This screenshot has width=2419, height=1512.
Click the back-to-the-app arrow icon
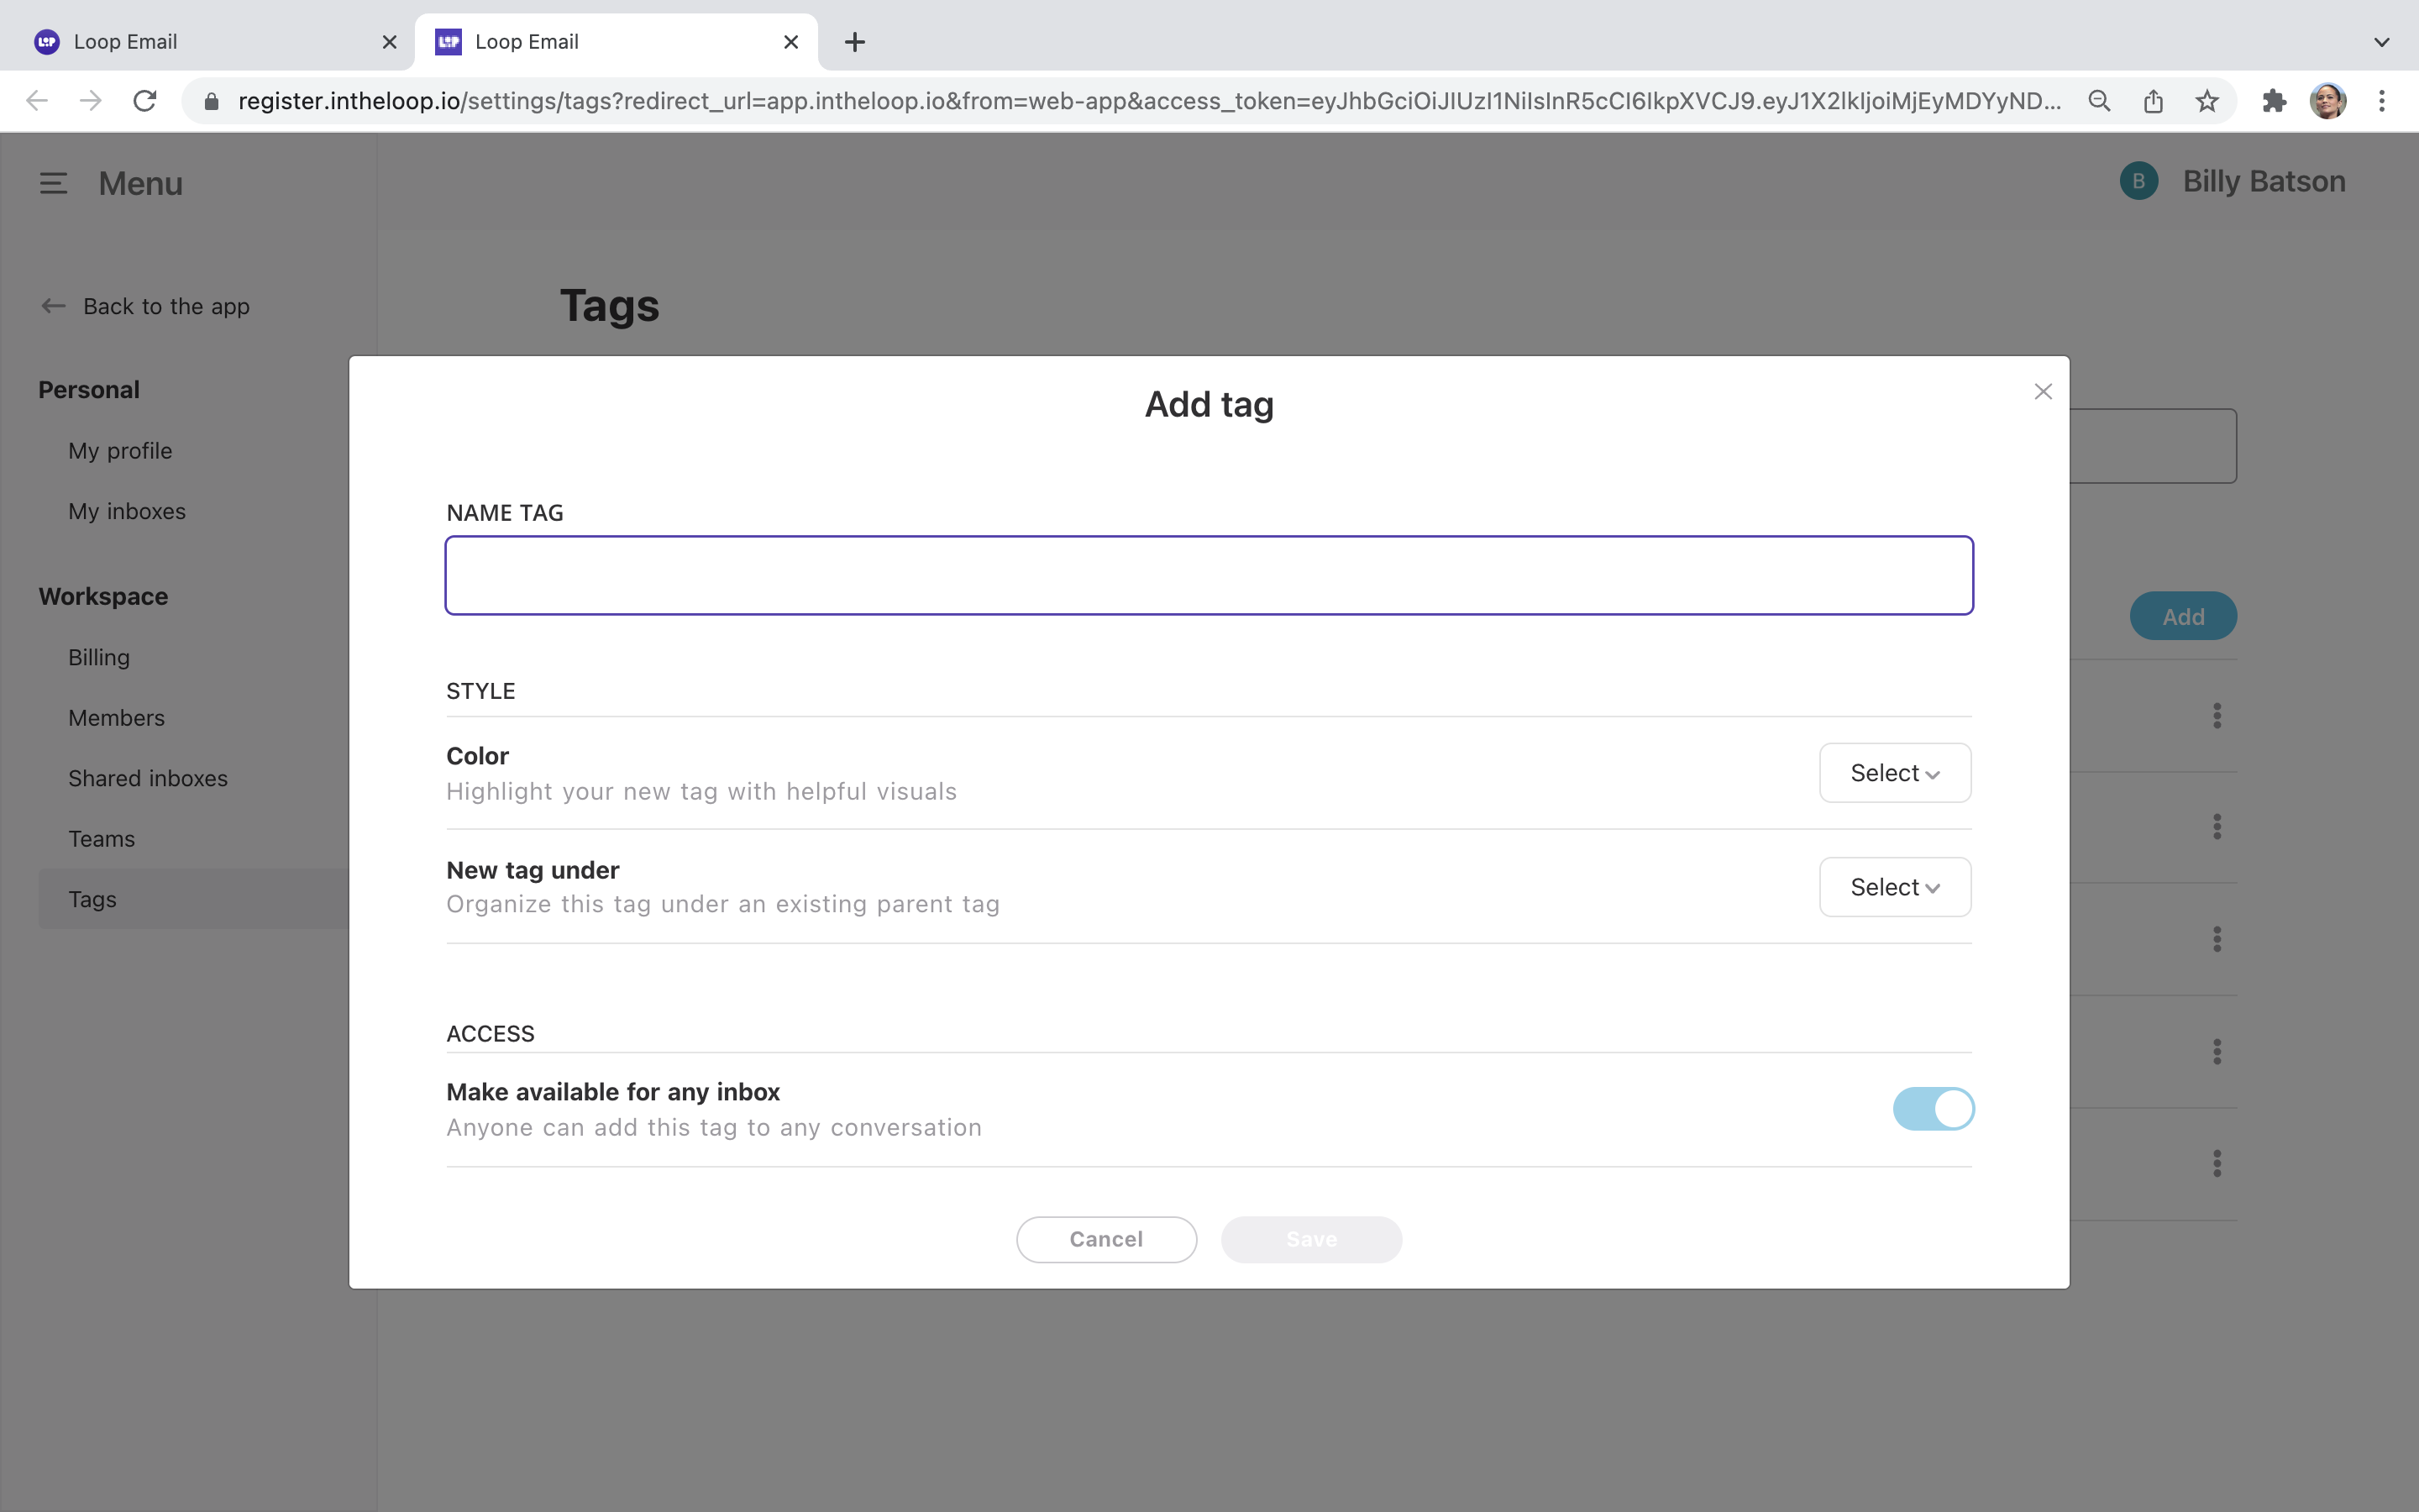pos(52,306)
